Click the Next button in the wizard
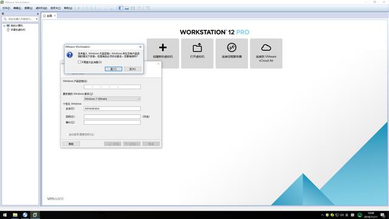Image resolution: width=389 pixels, height=219 pixels. click(132, 144)
